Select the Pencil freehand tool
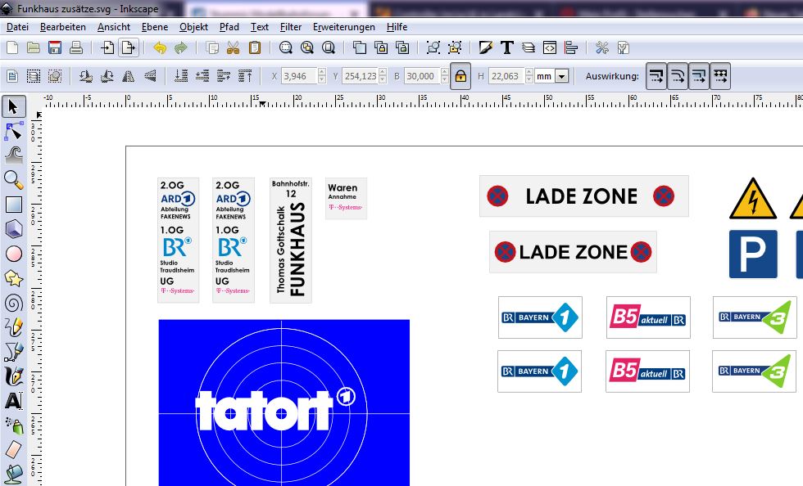The height and width of the screenshot is (486, 803). coord(13,327)
